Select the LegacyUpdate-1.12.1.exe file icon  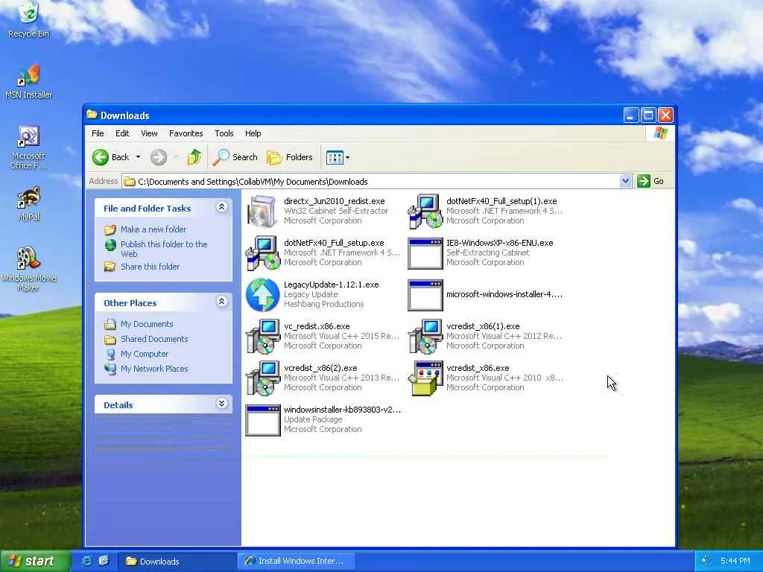262,295
